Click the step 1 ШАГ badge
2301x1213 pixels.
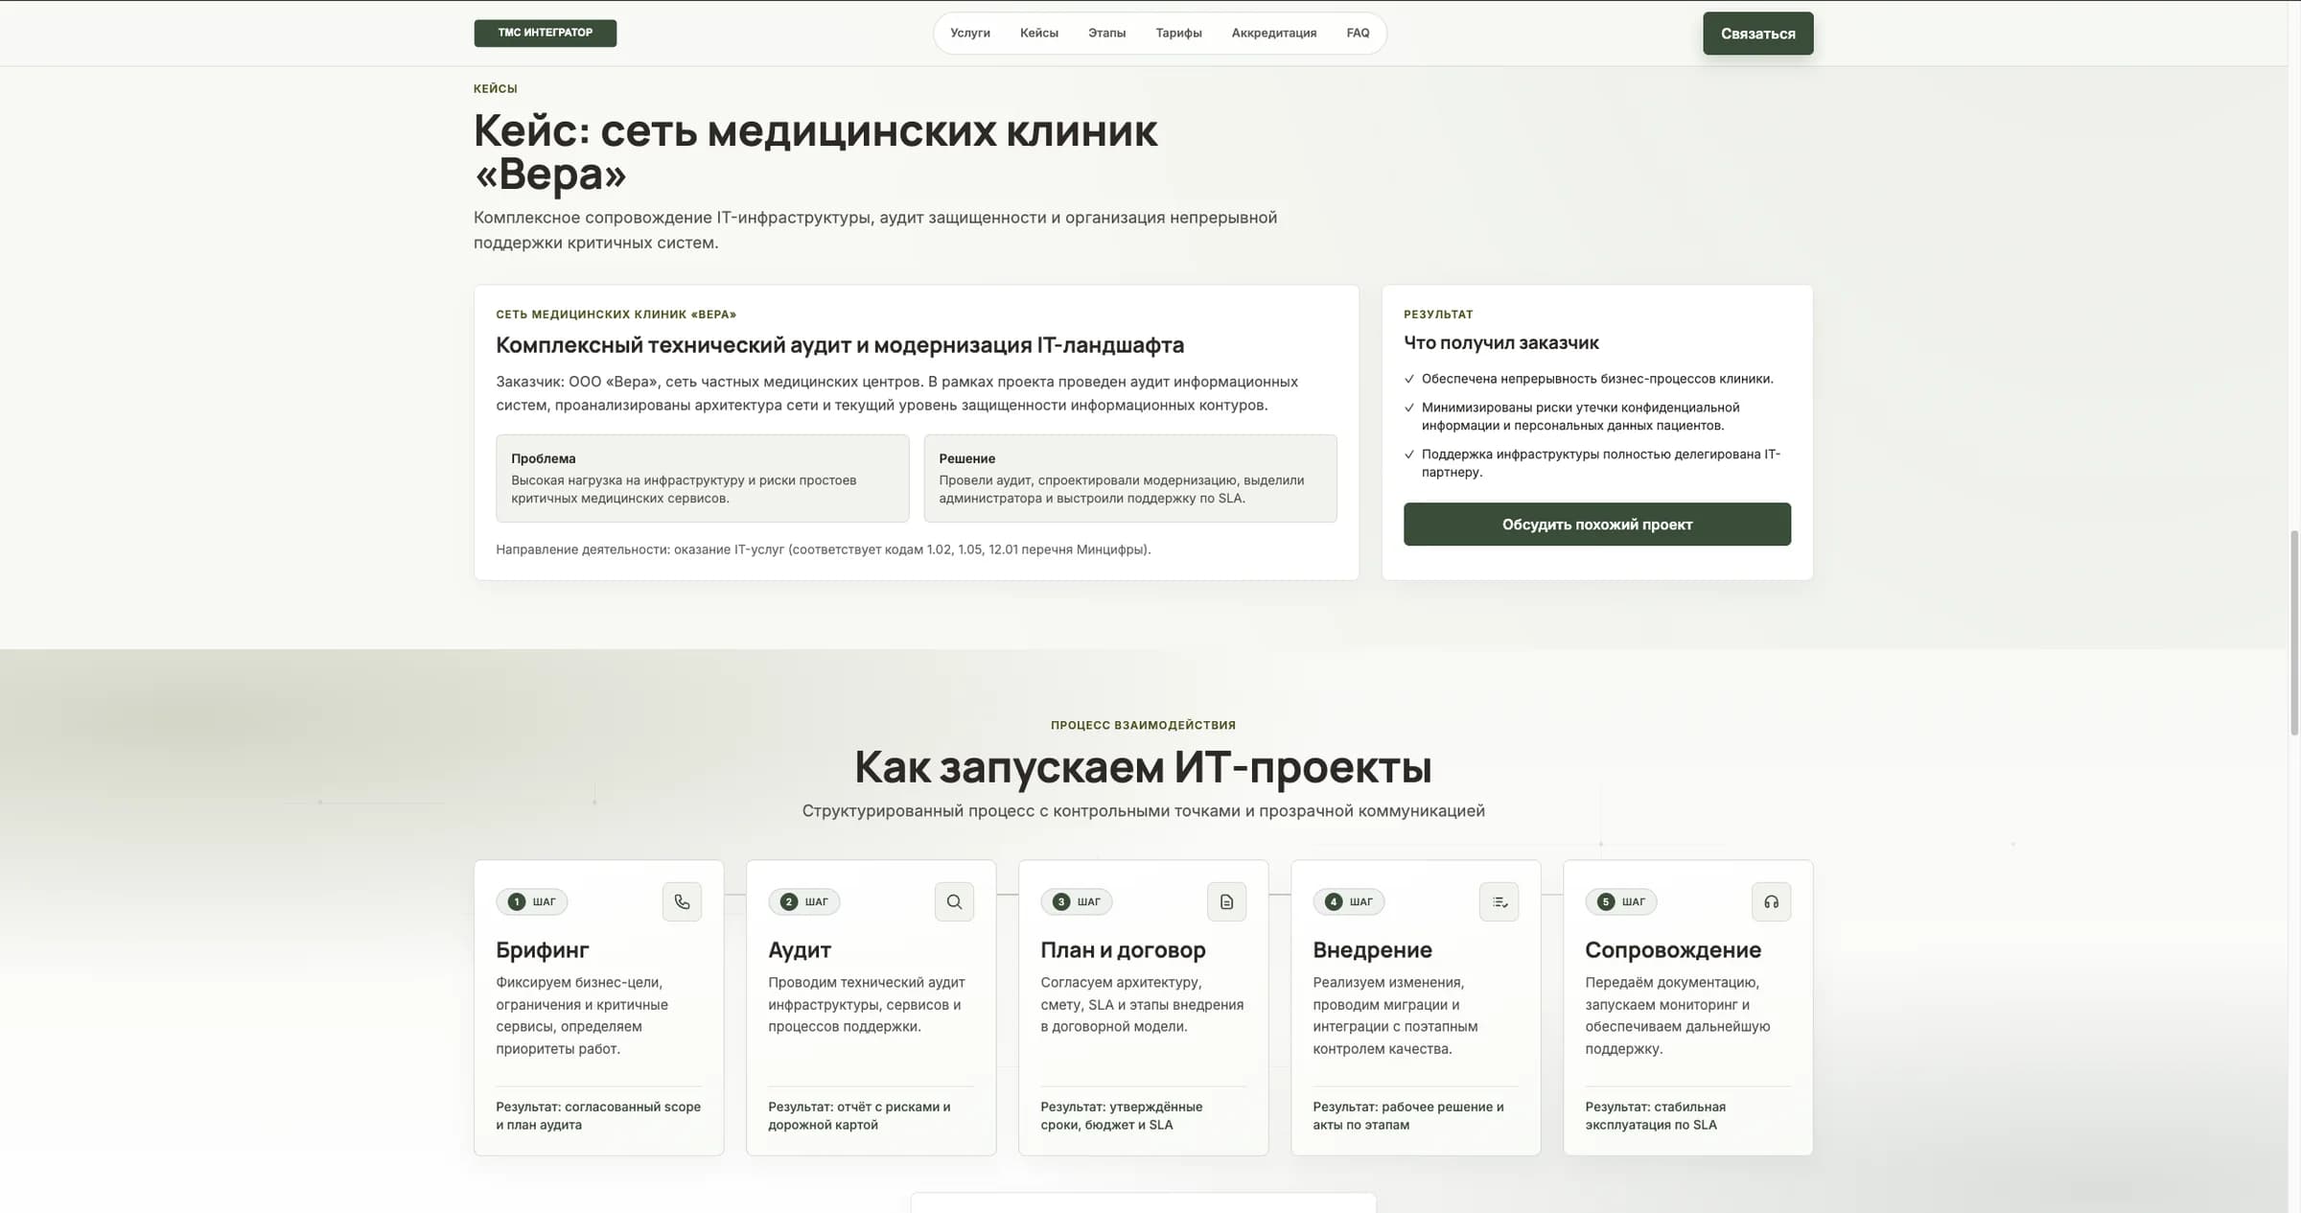532,901
